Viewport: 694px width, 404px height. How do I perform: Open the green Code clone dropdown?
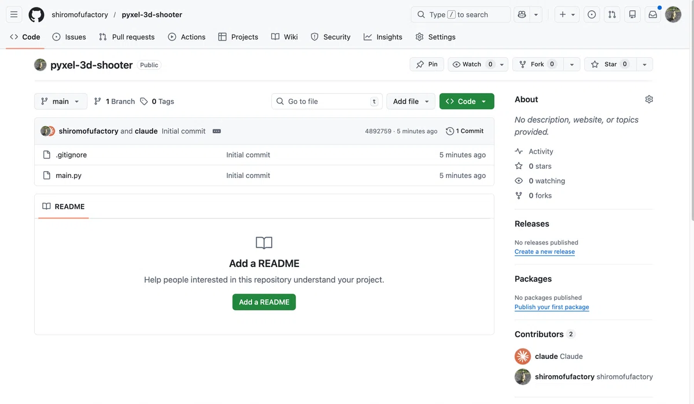coord(467,101)
